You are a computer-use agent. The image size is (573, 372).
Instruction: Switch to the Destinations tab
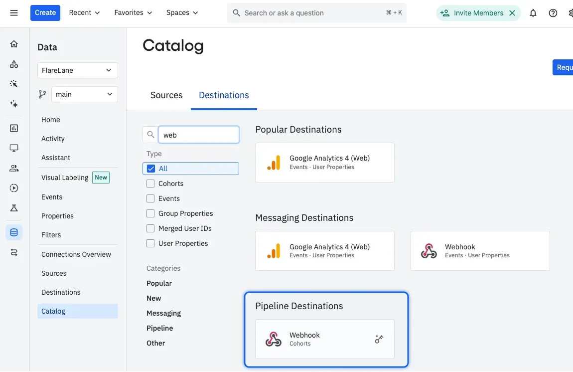point(224,95)
